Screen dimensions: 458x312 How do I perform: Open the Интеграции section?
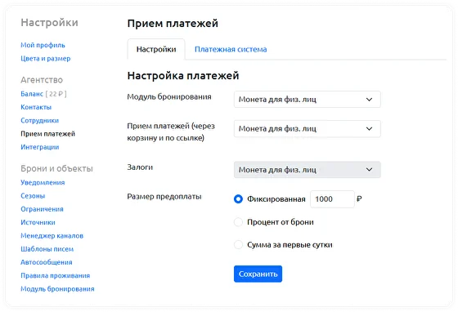[40, 147]
